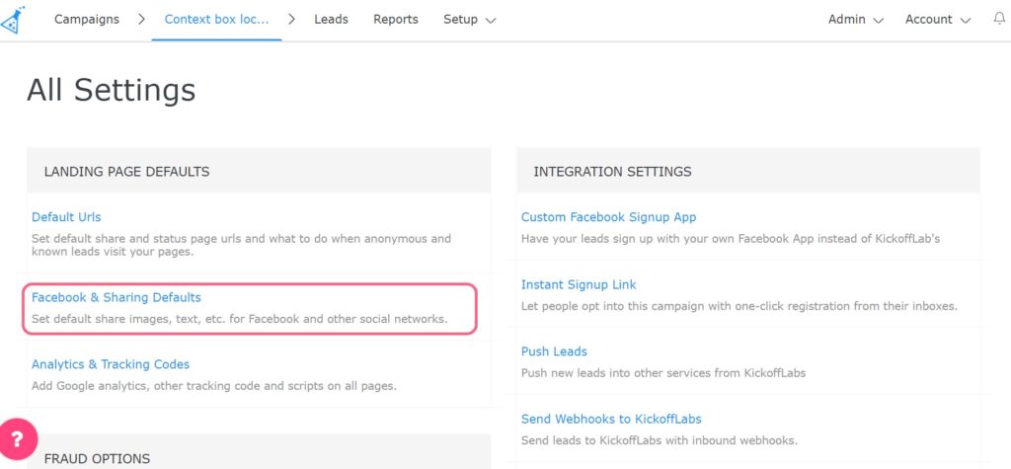
Task: Click the 'Have your leads sign up' description
Action: pyautogui.click(x=731, y=239)
